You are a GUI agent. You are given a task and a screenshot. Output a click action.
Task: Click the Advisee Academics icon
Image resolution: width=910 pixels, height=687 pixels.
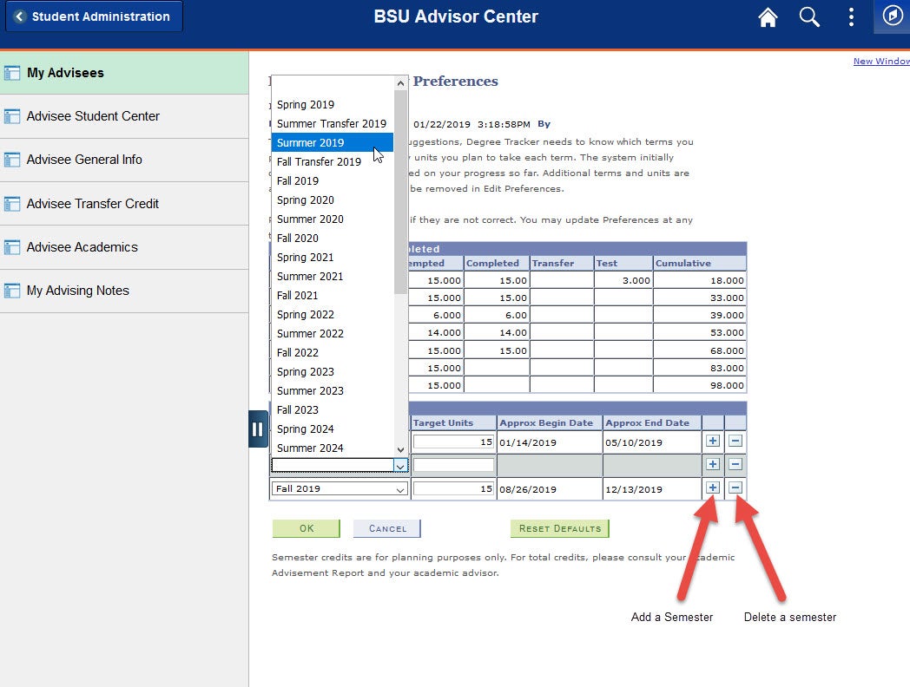pyautogui.click(x=12, y=247)
